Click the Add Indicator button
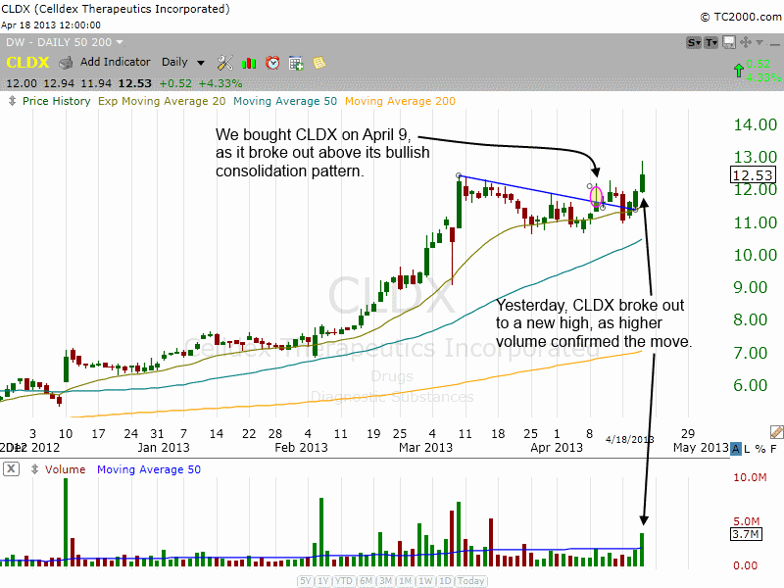This screenshot has height=588, width=784. [116, 62]
